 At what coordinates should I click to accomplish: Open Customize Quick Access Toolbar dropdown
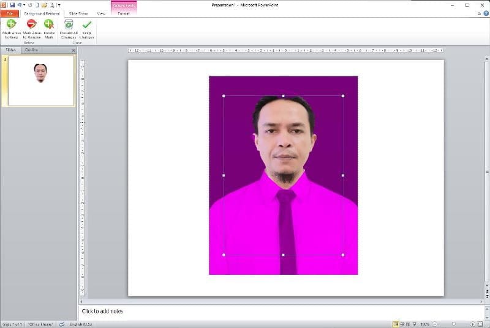tap(59, 5)
